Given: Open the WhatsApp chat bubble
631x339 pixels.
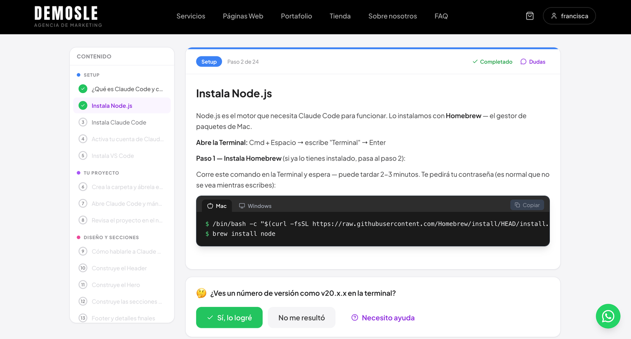Looking at the screenshot, I should pyautogui.click(x=608, y=316).
